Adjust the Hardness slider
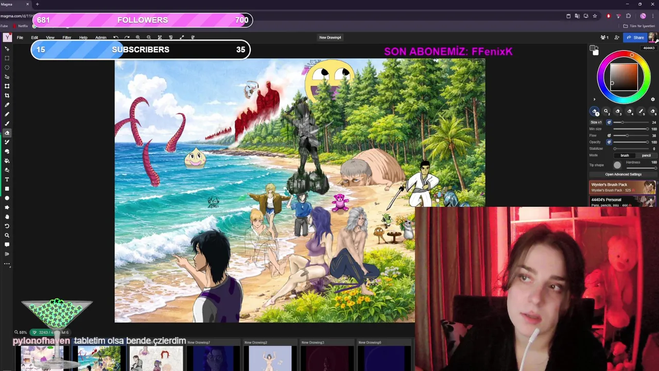The width and height of the screenshot is (659, 371). click(641, 168)
